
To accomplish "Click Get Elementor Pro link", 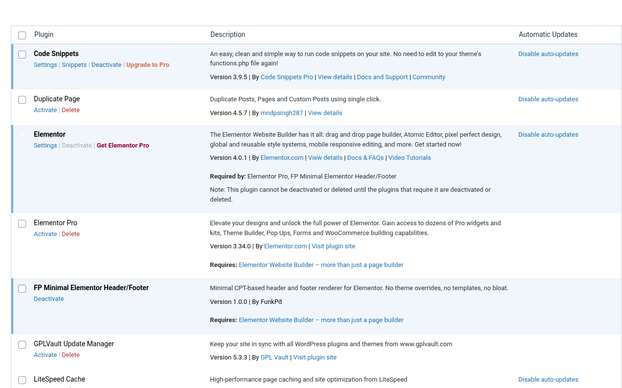I will [x=122, y=145].
